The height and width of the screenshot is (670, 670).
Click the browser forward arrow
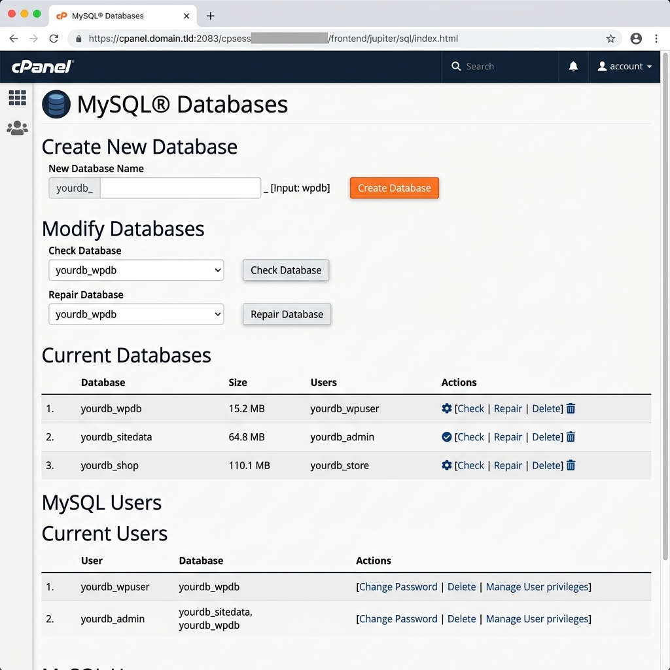pos(33,39)
